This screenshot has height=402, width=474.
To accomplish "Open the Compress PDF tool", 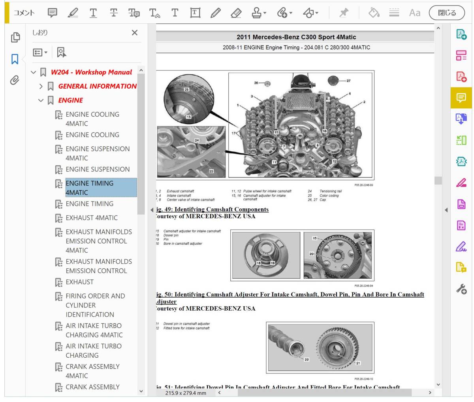I will tap(461, 161).
